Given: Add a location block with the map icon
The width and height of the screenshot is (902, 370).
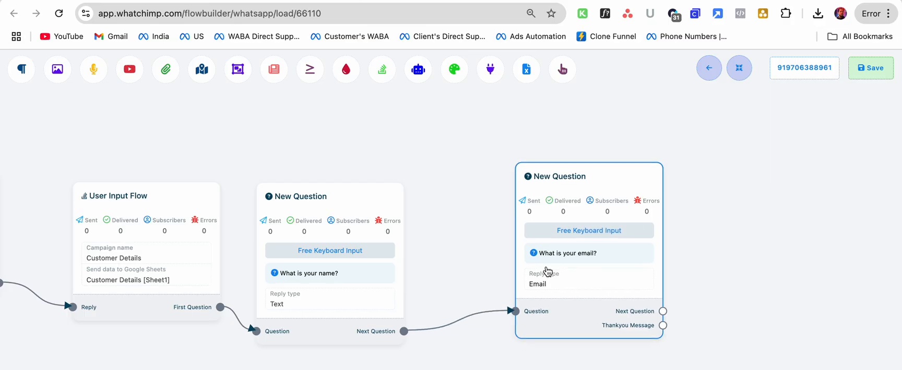Looking at the screenshot, I should (202, 69).
